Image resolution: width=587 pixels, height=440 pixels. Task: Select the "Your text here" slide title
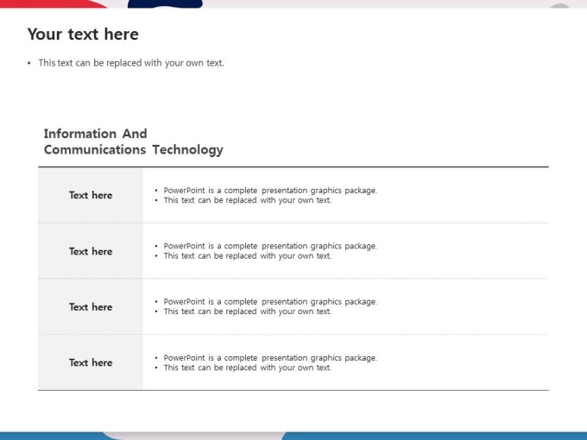(83, 34)
